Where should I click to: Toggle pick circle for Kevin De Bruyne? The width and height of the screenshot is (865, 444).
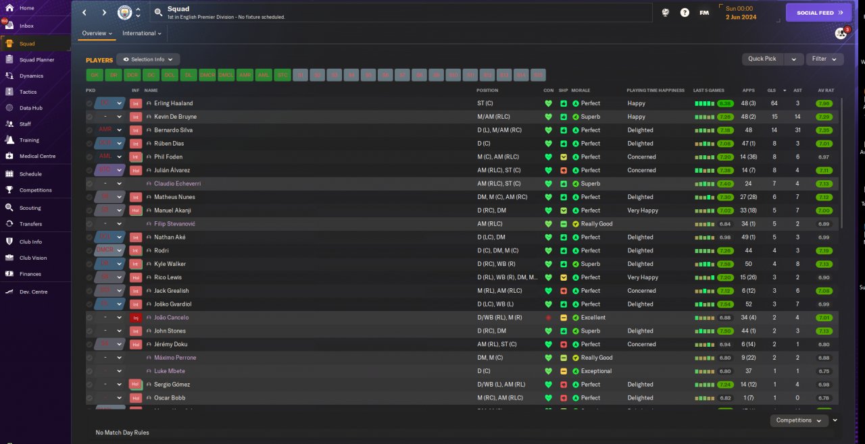[89, 117]
